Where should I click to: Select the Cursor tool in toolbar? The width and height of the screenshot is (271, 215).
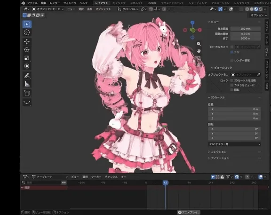coord(27,32)
